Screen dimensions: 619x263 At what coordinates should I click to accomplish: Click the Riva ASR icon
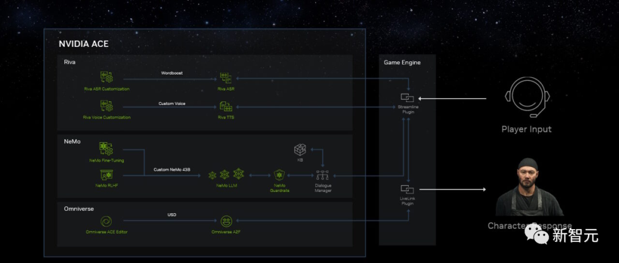[x=226, y=78]
